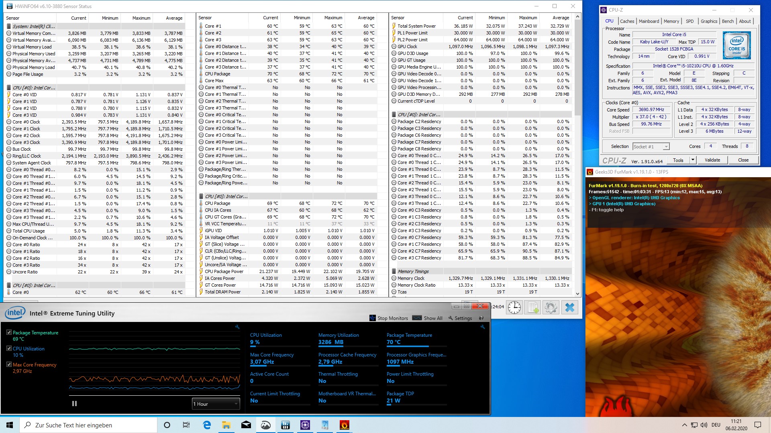Switch to the SPD tab in CPU-Z
The width and height of the screenshot is (771, 433).
689,21
